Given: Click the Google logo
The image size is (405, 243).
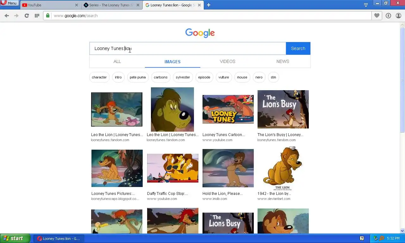Looking at the screenshot, I should coord(200,33).
